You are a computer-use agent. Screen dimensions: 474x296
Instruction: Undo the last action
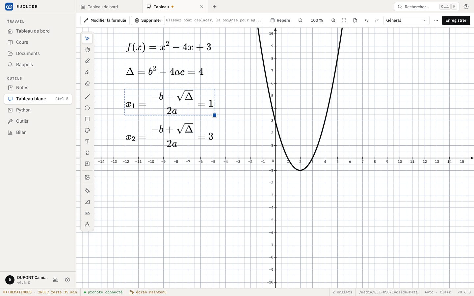(x=366, y=20)
